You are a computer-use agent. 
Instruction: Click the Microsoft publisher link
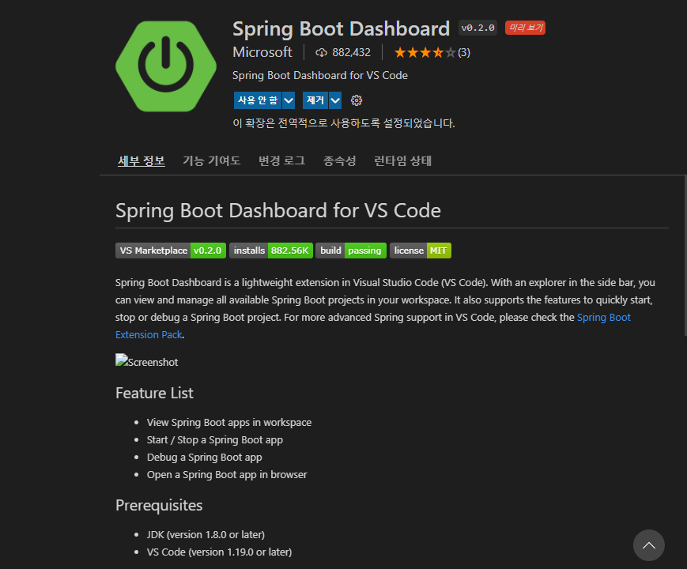coord(262,52)
